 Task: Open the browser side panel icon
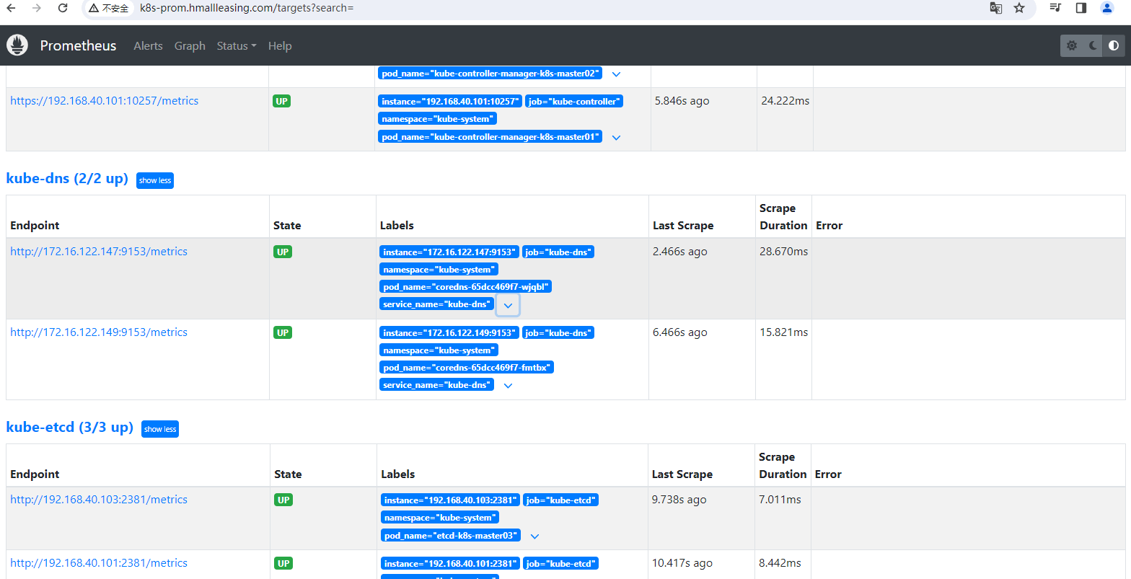coord(1081,8)
